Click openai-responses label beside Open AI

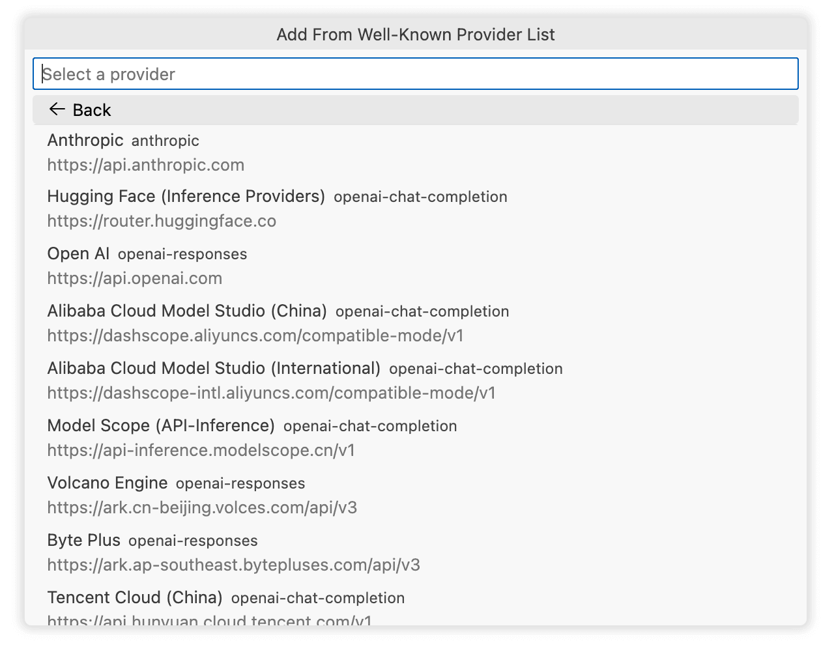click(182, 254)
